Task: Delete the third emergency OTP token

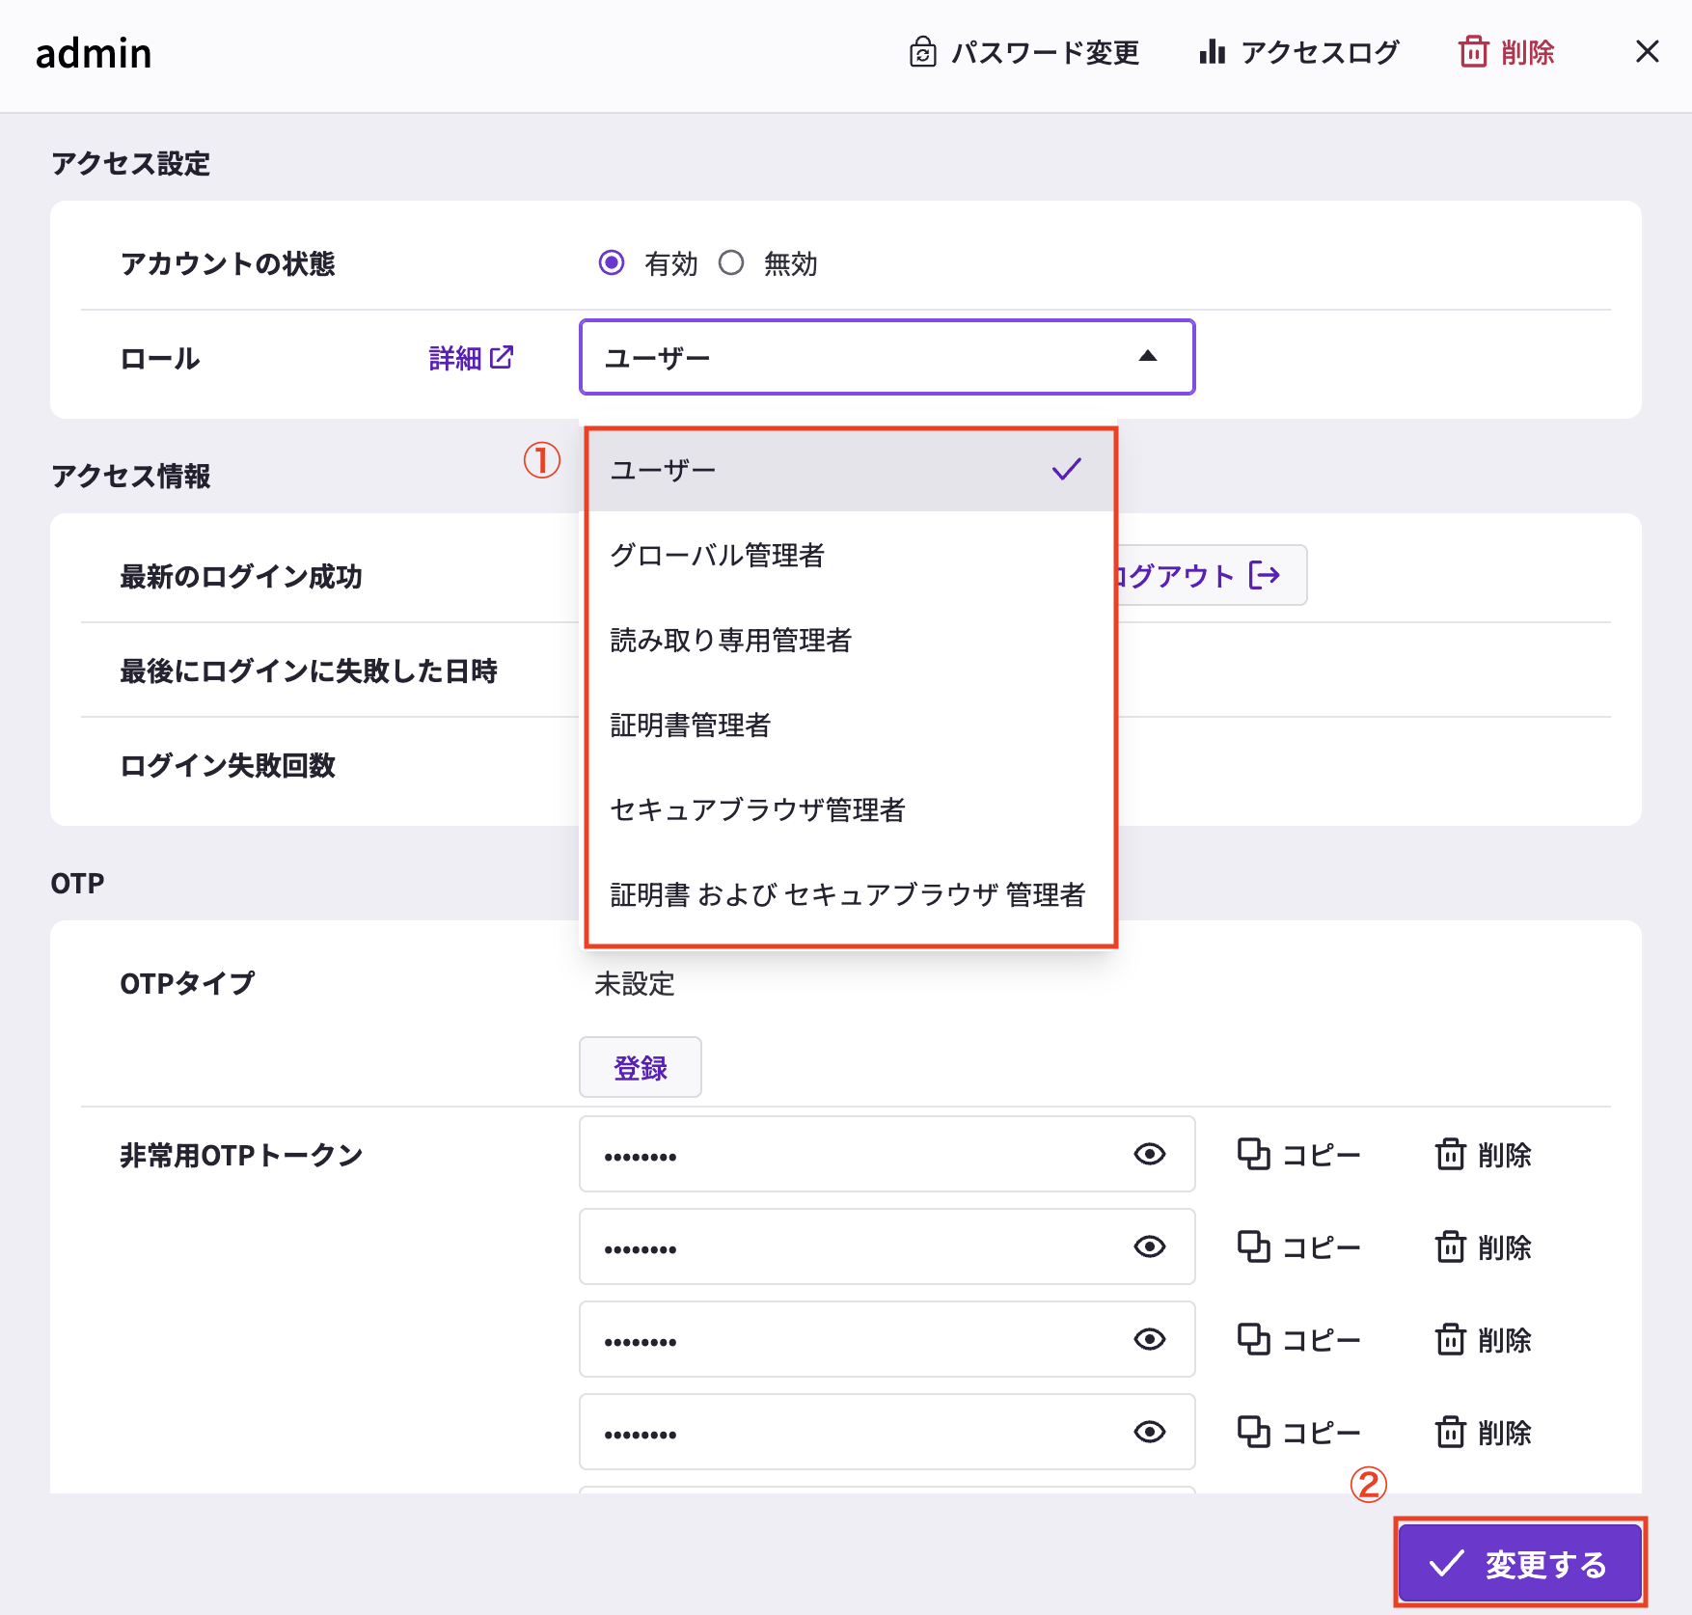Action: coord(1484,1339)
